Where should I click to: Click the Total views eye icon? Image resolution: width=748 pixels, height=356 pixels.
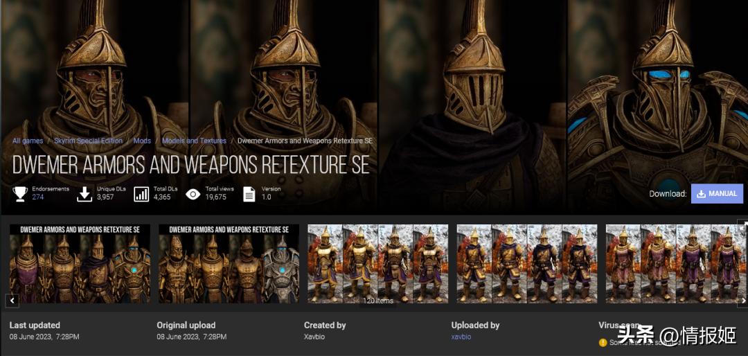pyautogui.click(x=193, y=194)
